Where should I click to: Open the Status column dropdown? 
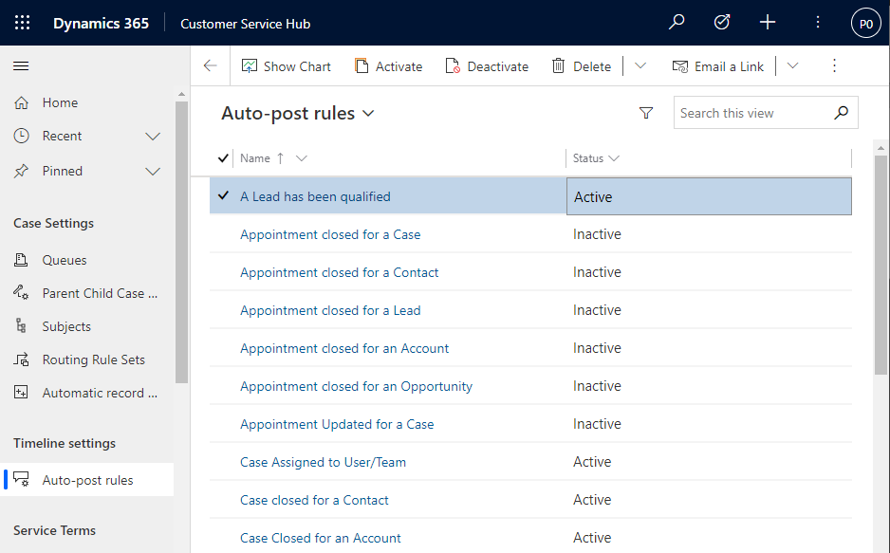(612, 157)
